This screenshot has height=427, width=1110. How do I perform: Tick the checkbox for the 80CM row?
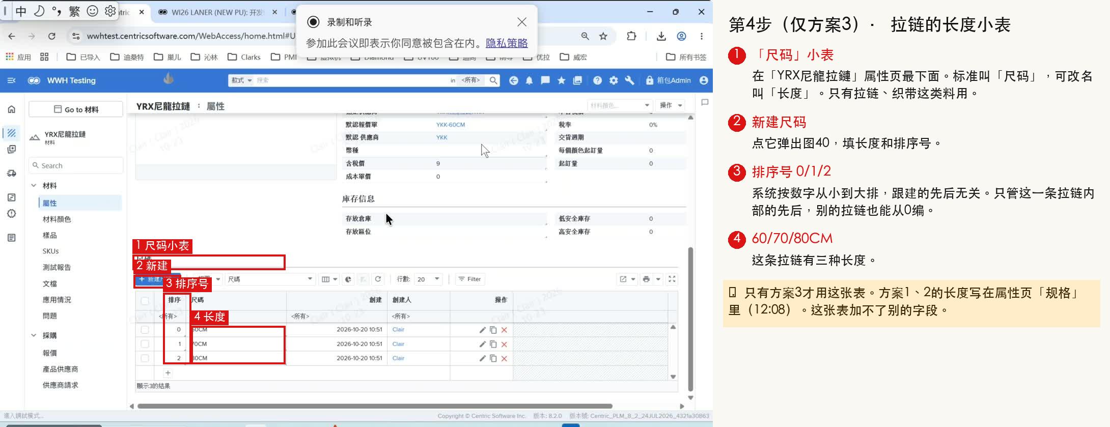(x=145, y=358)
